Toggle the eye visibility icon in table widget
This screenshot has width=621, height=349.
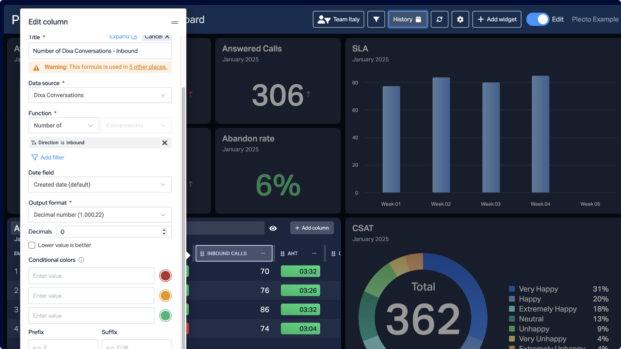[x=273, y=228]
